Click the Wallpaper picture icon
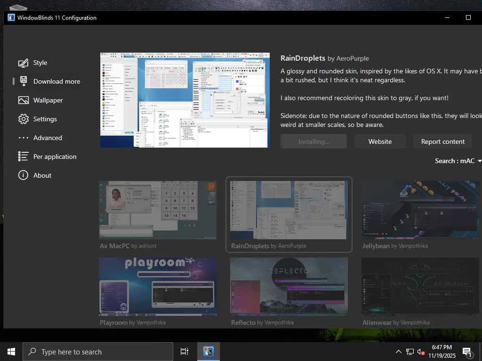Viewport: 482px width, 361px height. (24, 101)
